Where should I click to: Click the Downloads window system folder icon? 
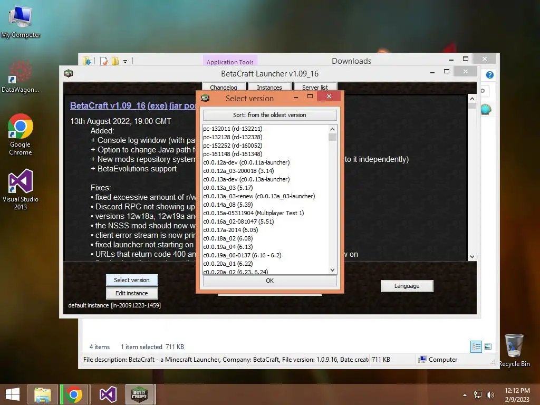click(86, 61)
